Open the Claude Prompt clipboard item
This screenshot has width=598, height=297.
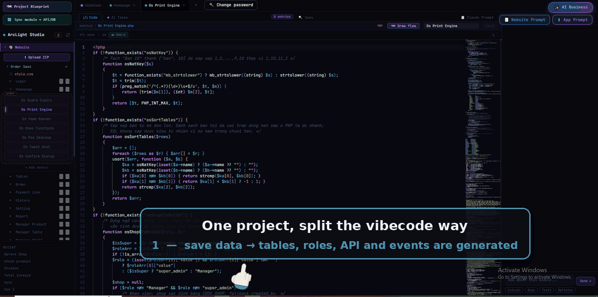[x=477, y=17]
